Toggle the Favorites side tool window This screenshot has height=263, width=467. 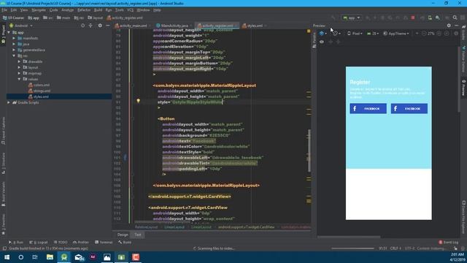[x=3, y=224]
